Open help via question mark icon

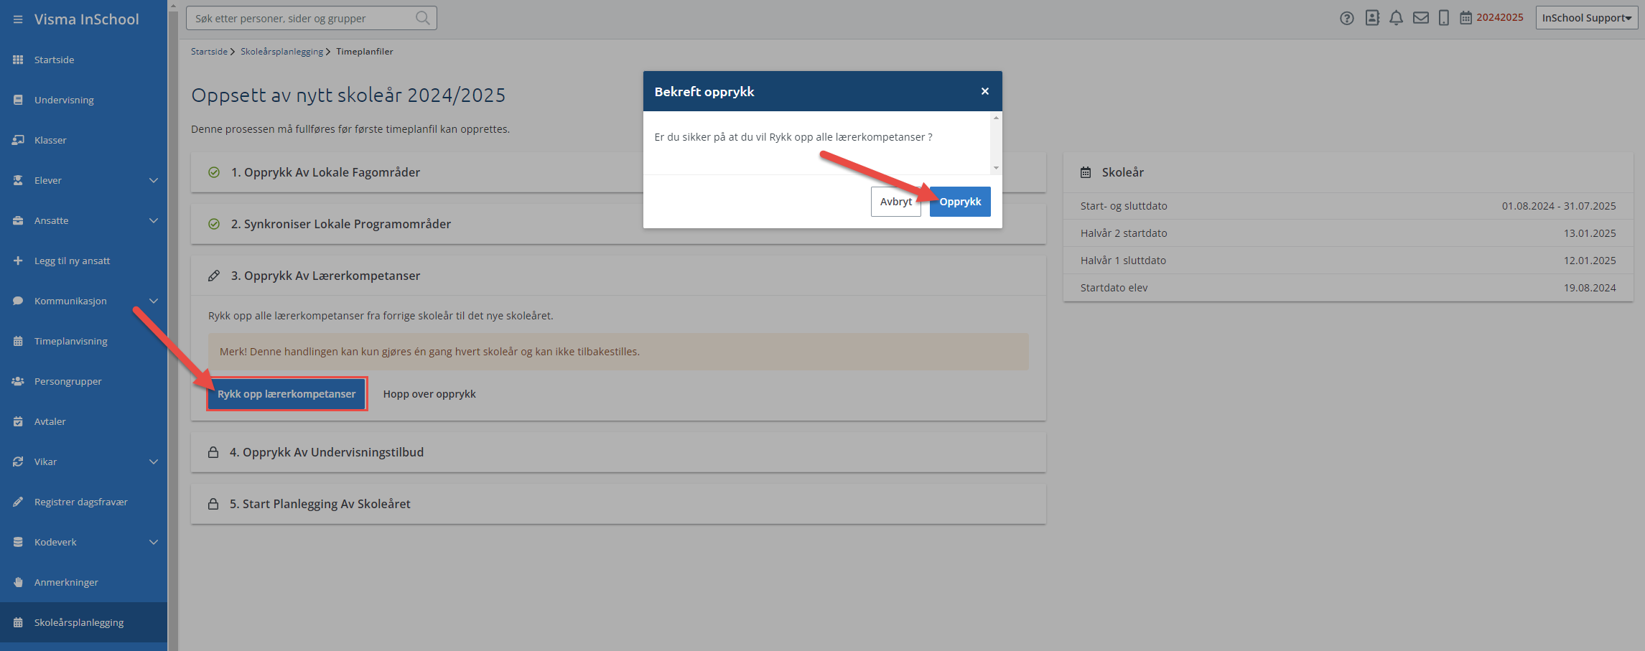(x=1347, y=18)
